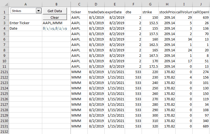Select row 11 header
The image size is (210, 134).
point(4,66)
